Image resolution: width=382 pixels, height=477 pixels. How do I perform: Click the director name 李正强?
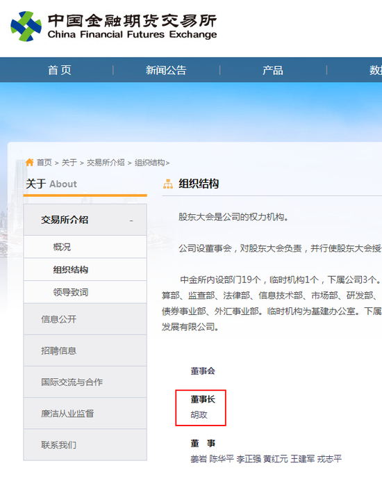click(x=249, y=459)
